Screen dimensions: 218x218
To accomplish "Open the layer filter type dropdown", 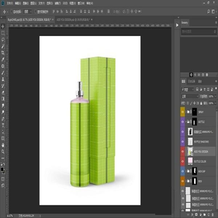I will pyautogui.click(x=187, y=89).
